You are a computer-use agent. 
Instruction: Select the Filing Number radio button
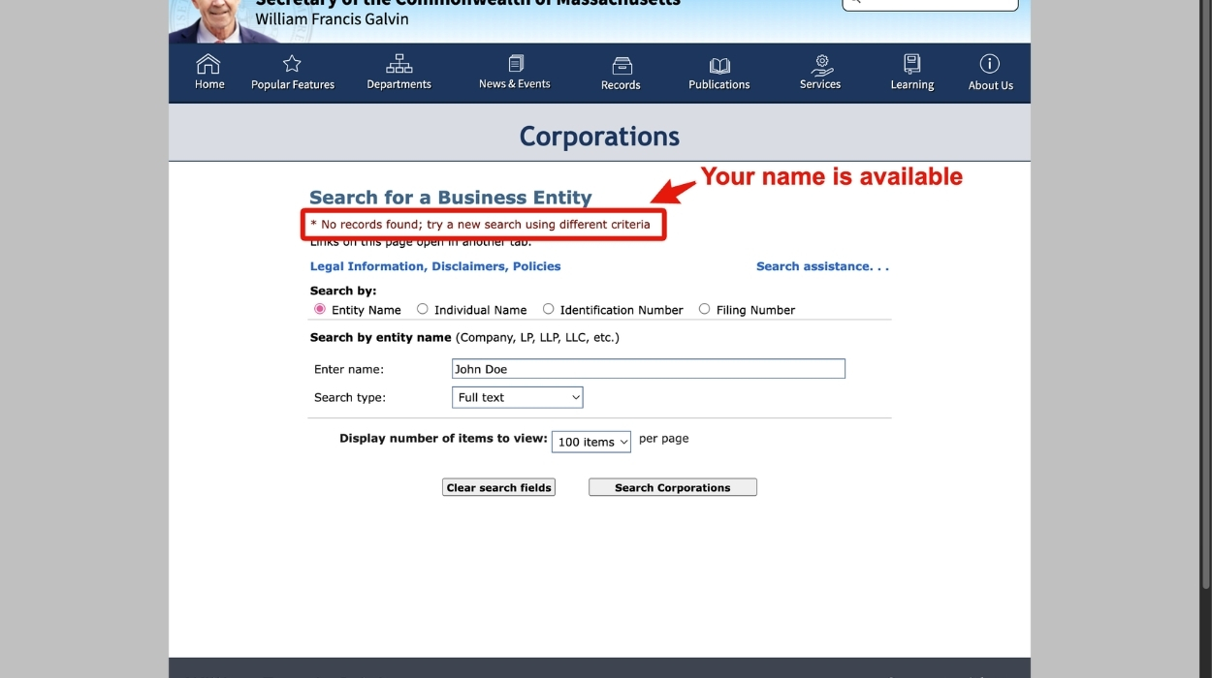click(x=705, y=309)
